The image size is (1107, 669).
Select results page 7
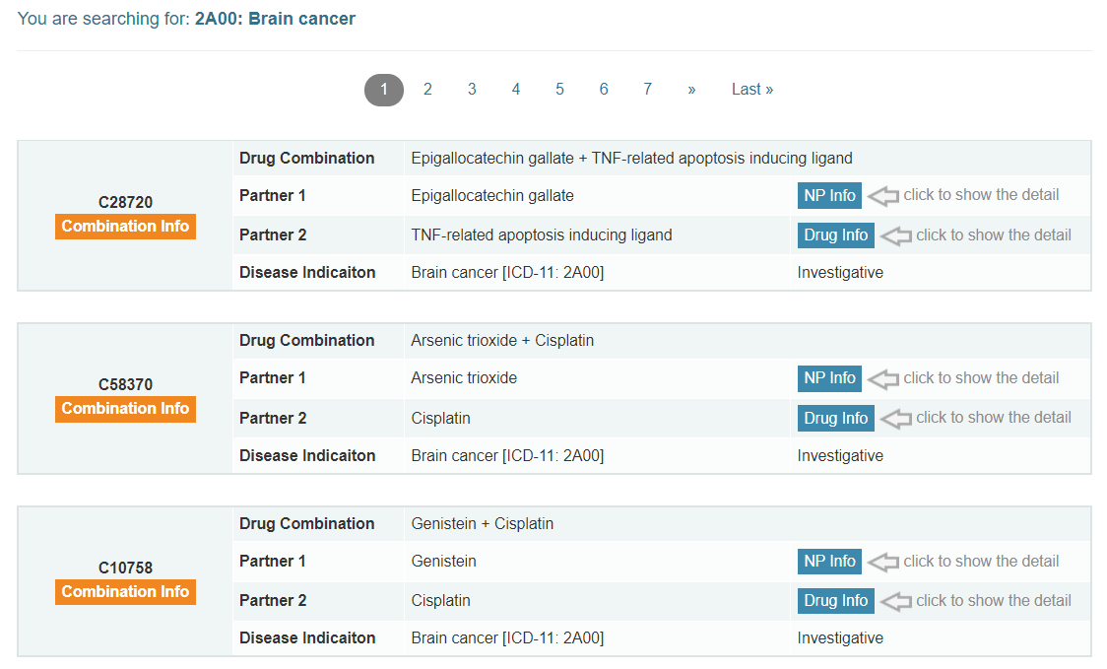(x=647, y=90)
